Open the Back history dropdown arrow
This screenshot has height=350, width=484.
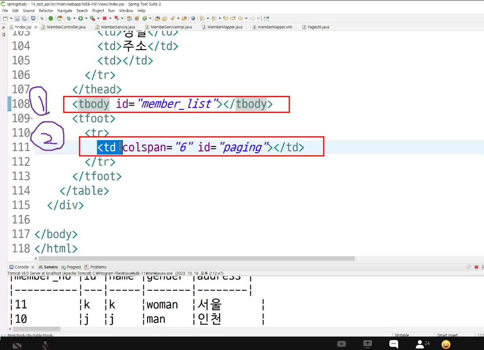click(x=246, y=18)
